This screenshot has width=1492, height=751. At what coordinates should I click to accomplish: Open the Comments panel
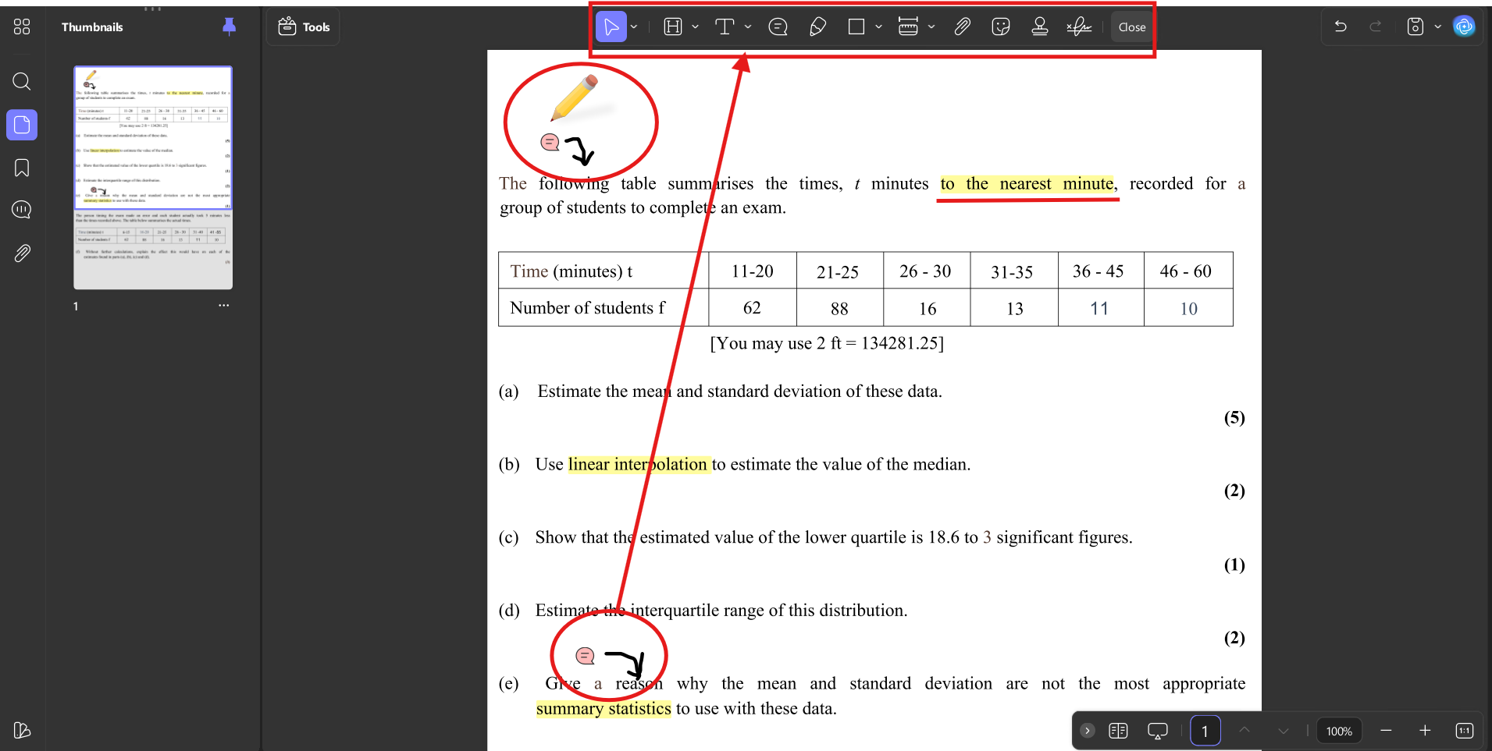click(22, 209)
